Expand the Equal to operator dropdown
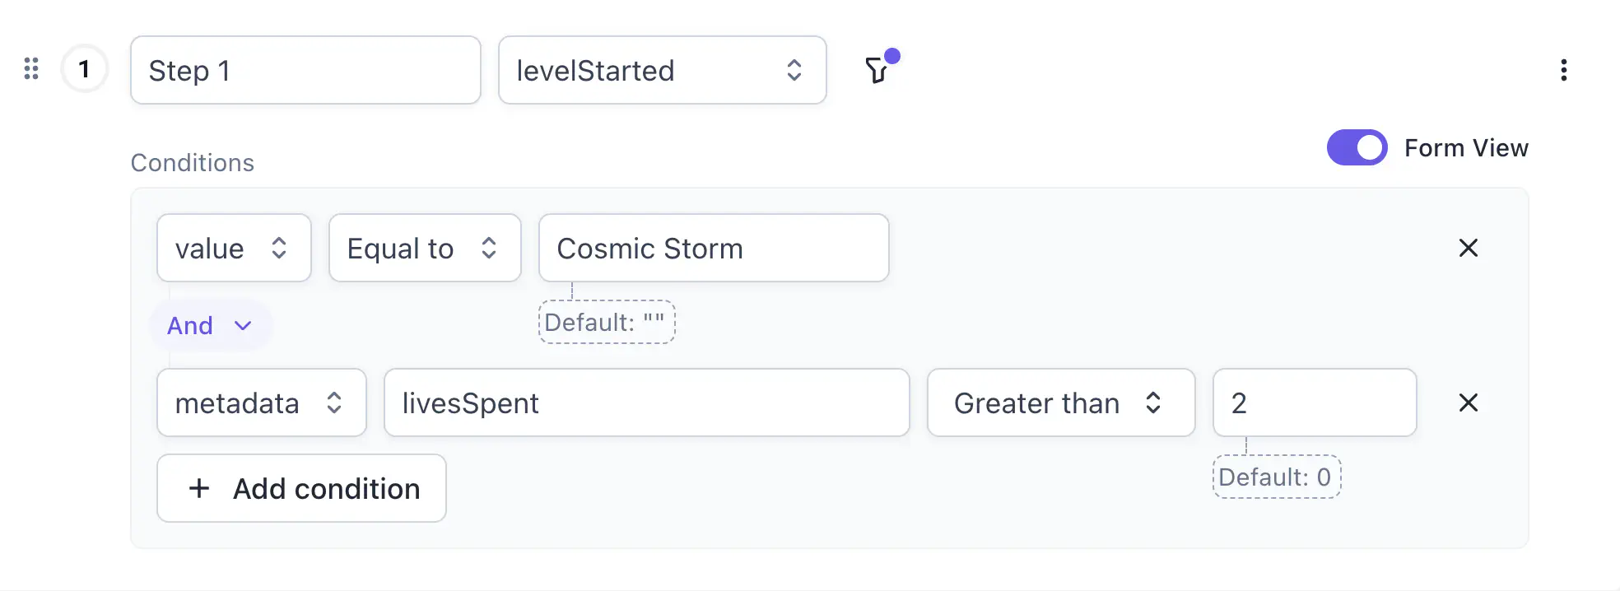 tap(424, 248)
